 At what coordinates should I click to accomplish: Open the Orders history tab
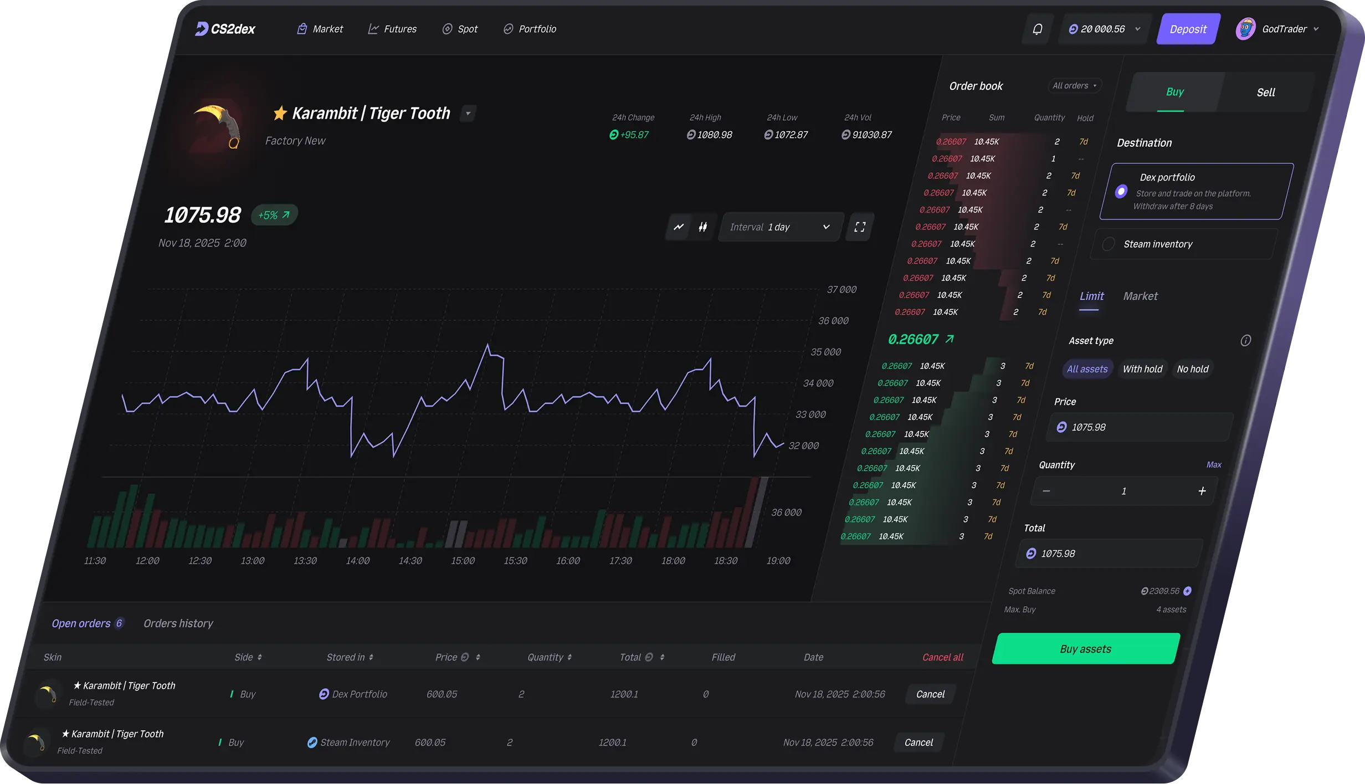[x=178, y=623]
